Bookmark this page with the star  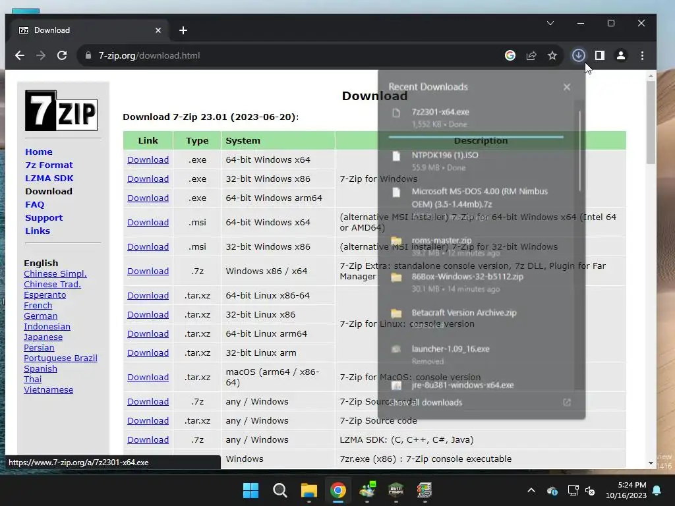pos(552,55)
